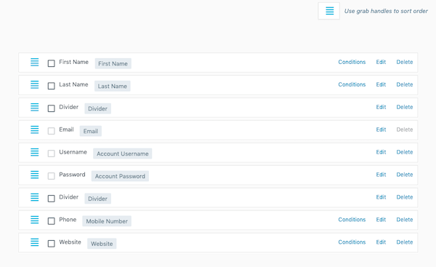The height and width of the screenshot is (267, 436).
Task: Click grab handle of Divider row below Last Name
Action: tap(34, 107)
